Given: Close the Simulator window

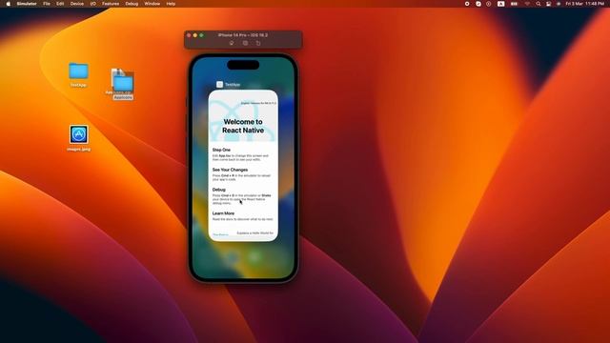Looking at the screenshot, I should (189, 35).
